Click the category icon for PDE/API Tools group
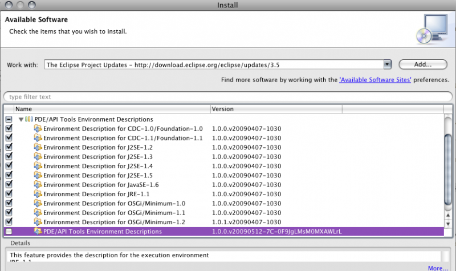Image resolution: width=456 pixels, height=271 pixels. [x=29, y=119]
